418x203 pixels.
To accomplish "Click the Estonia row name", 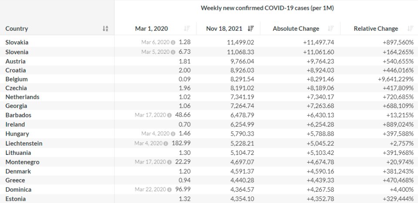I will 16,199.
